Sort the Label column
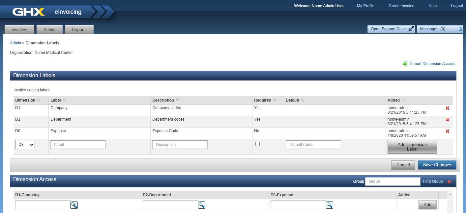This screenshot has height=213, width=466. tap(64, 100)
